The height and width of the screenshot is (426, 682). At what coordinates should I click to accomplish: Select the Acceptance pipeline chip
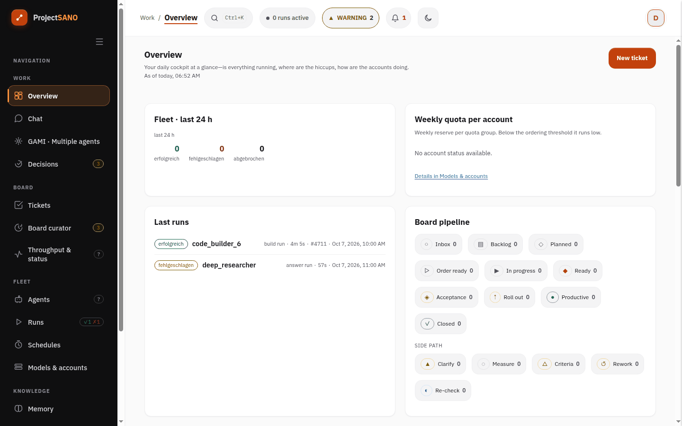point(447,297)
